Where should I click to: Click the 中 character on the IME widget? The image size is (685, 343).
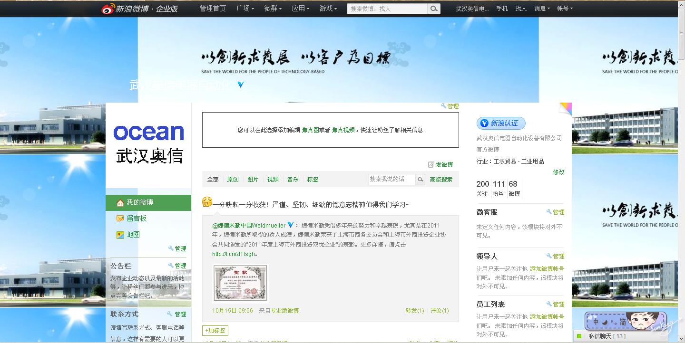point(595,322)
